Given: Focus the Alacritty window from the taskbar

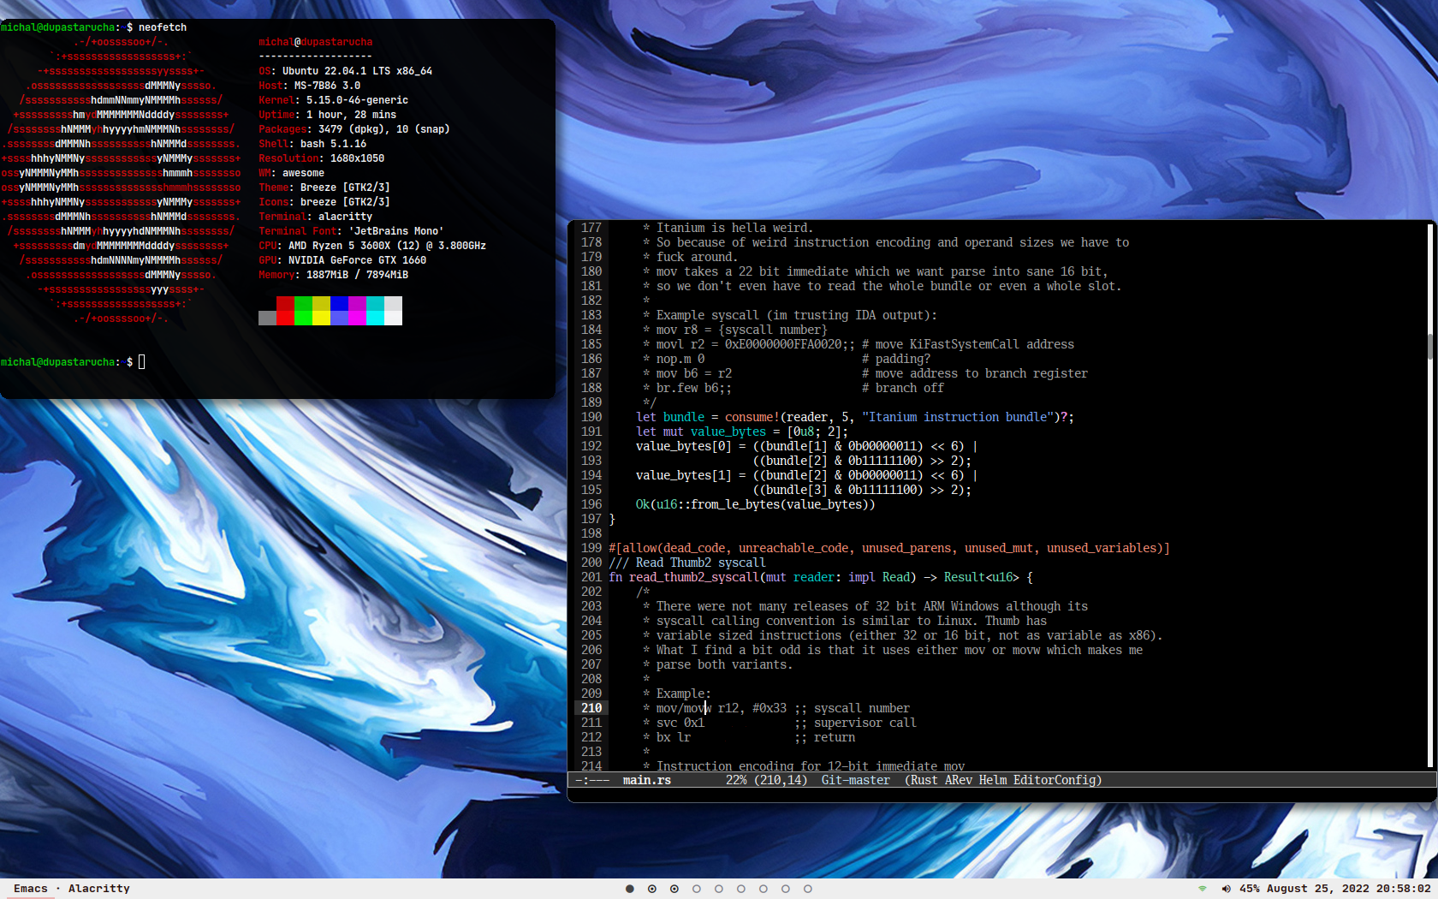Looking at the screenshot, I should 99,889.
